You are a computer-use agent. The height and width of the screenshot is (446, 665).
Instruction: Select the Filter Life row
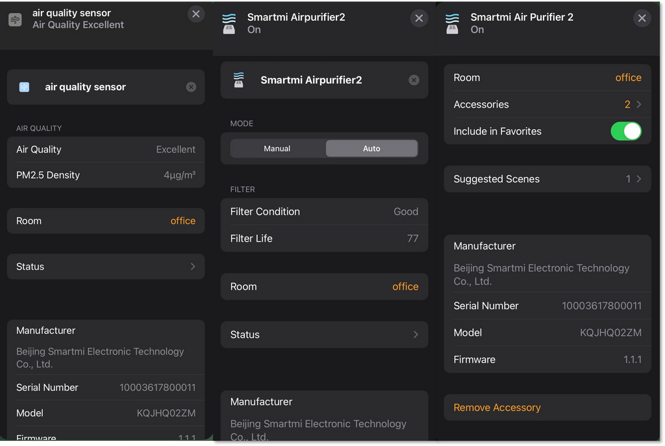tap(325, 239)
